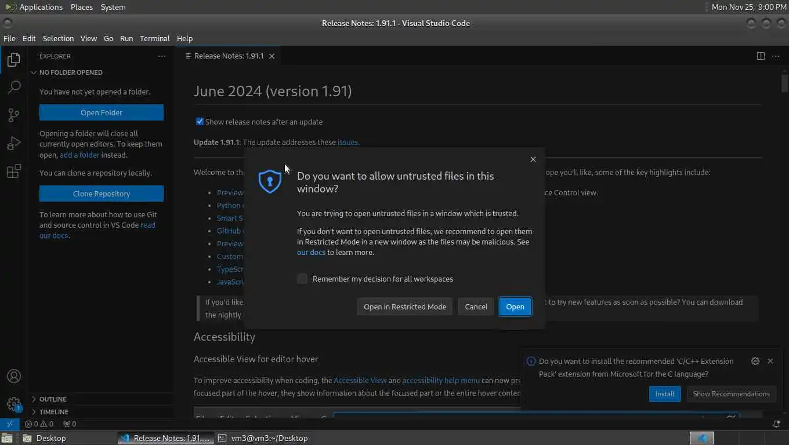This screenshot has width=789, height=445.
Task: Open the Terminal menu
Action: 154,38
